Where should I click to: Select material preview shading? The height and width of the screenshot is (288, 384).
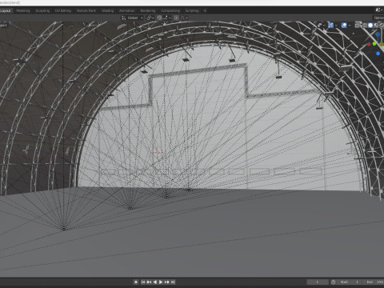(376, 26)
